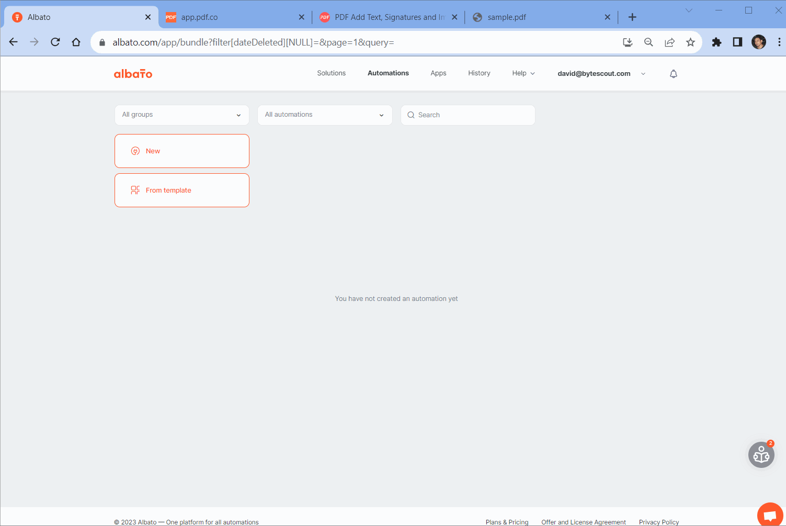Create automation From template
Image resolution: width=786 pixels, height=526 pixels.
click(182, 191)
